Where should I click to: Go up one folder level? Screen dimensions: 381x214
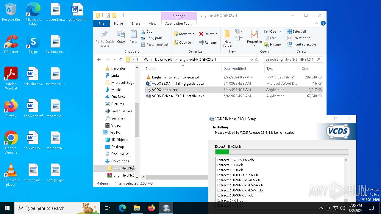pyautogui.click(x=121, y=59)
